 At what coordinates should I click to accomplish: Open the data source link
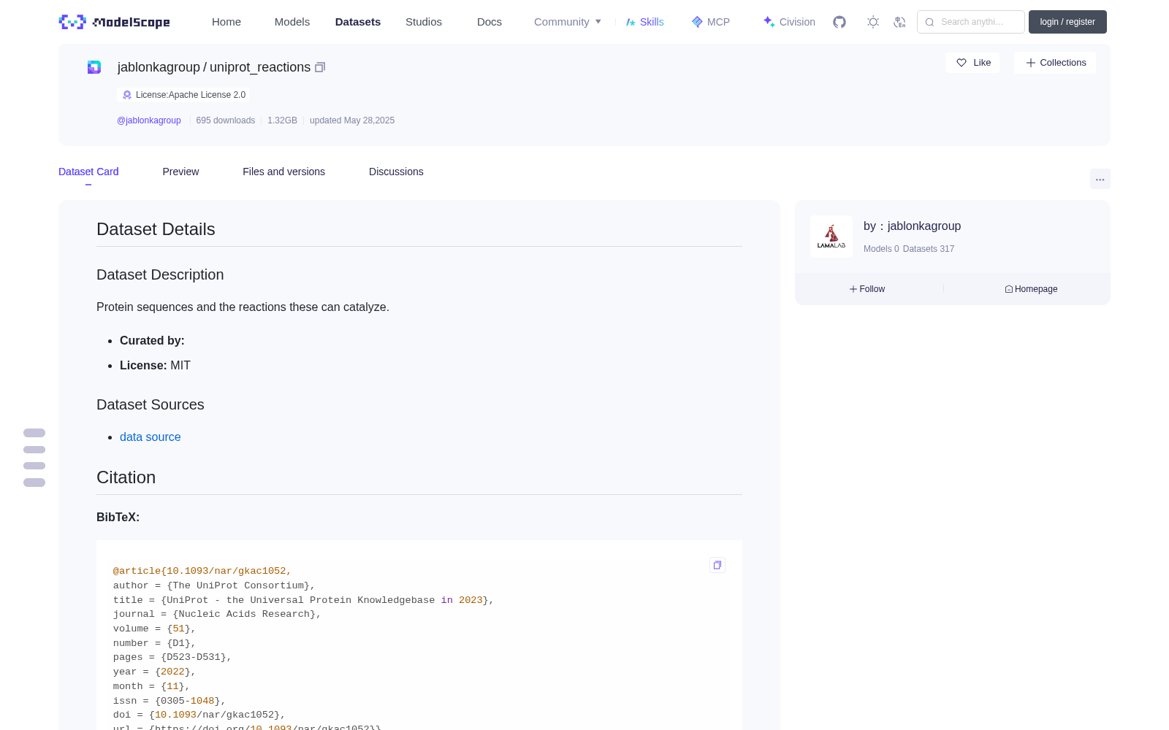pyautogui.click(x=150, y=437)
